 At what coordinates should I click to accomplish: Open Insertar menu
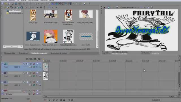pos(24,1)
